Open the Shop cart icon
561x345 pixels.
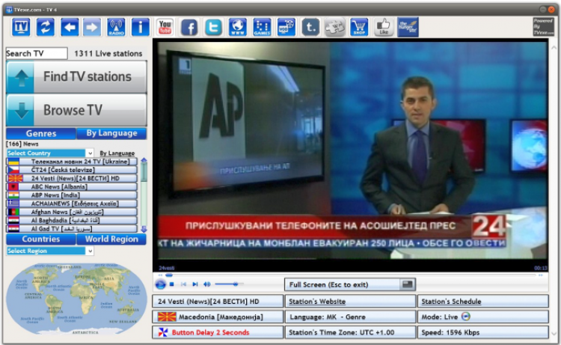[x=359, y=28]
